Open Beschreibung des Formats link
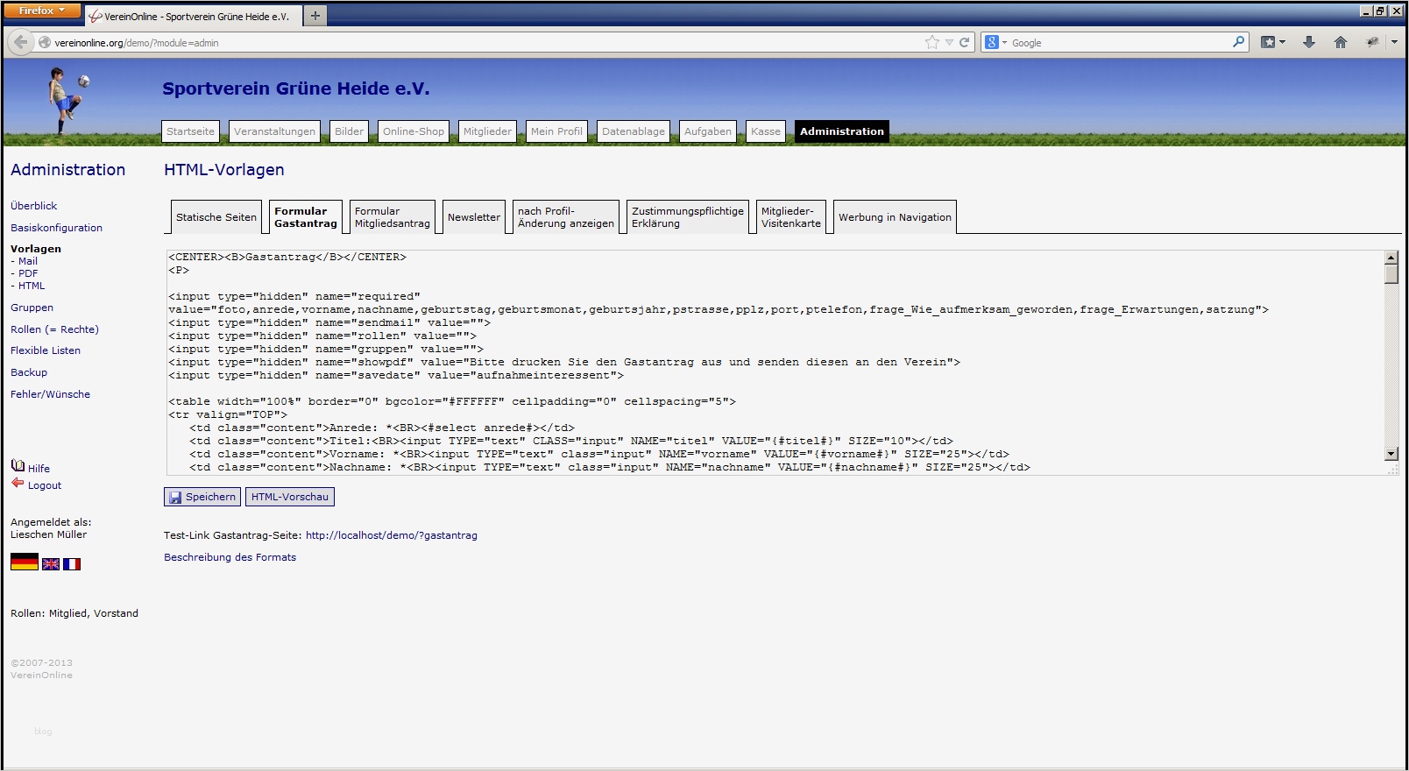 pos(230,557)
